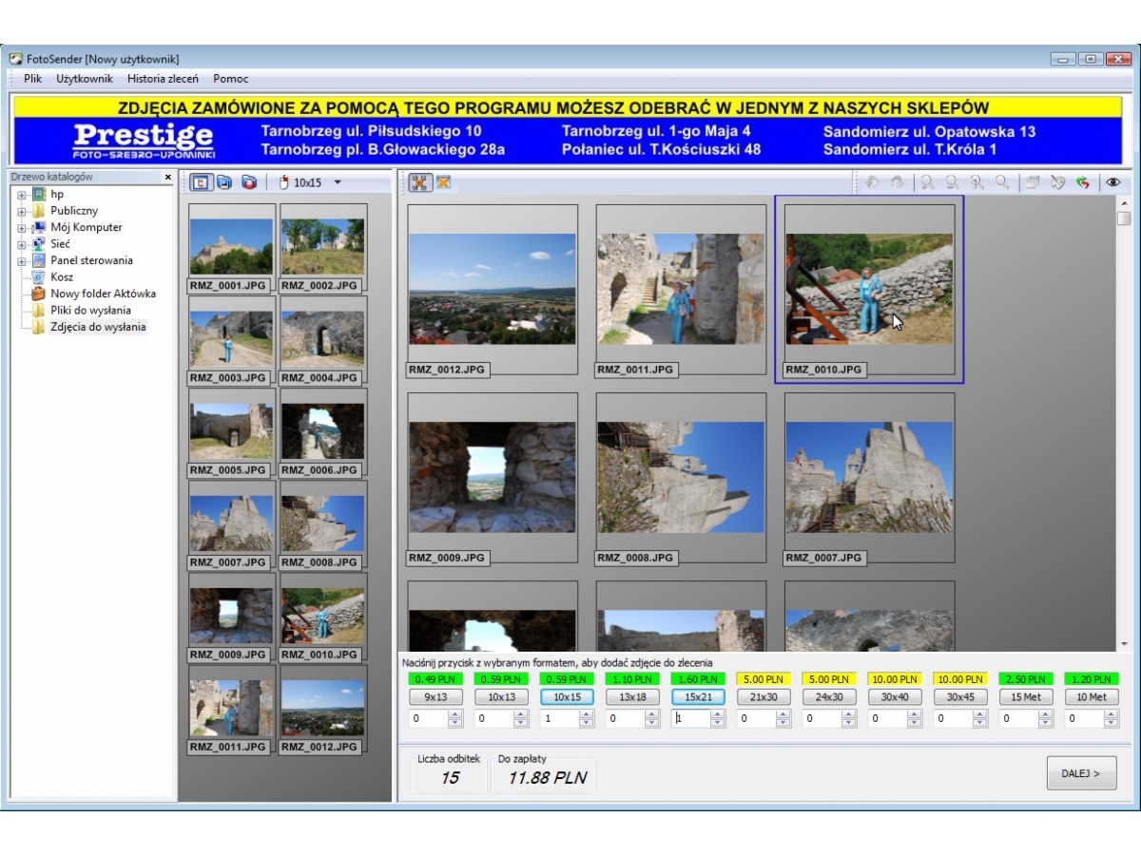The height and width of the screenshot is (855, 1141).
Task: Click the red folder icon in the thumbnail toolbar
Action: click(248, 182)
